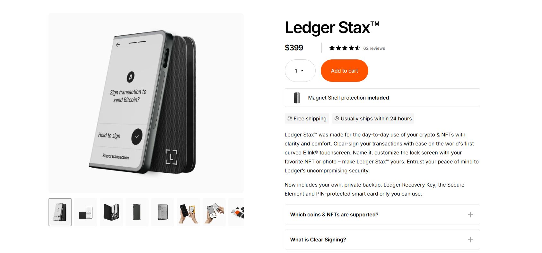Select the small black box thumbnail
The width and height of the screenshot is (542, 253).
[x=85, y=212]
